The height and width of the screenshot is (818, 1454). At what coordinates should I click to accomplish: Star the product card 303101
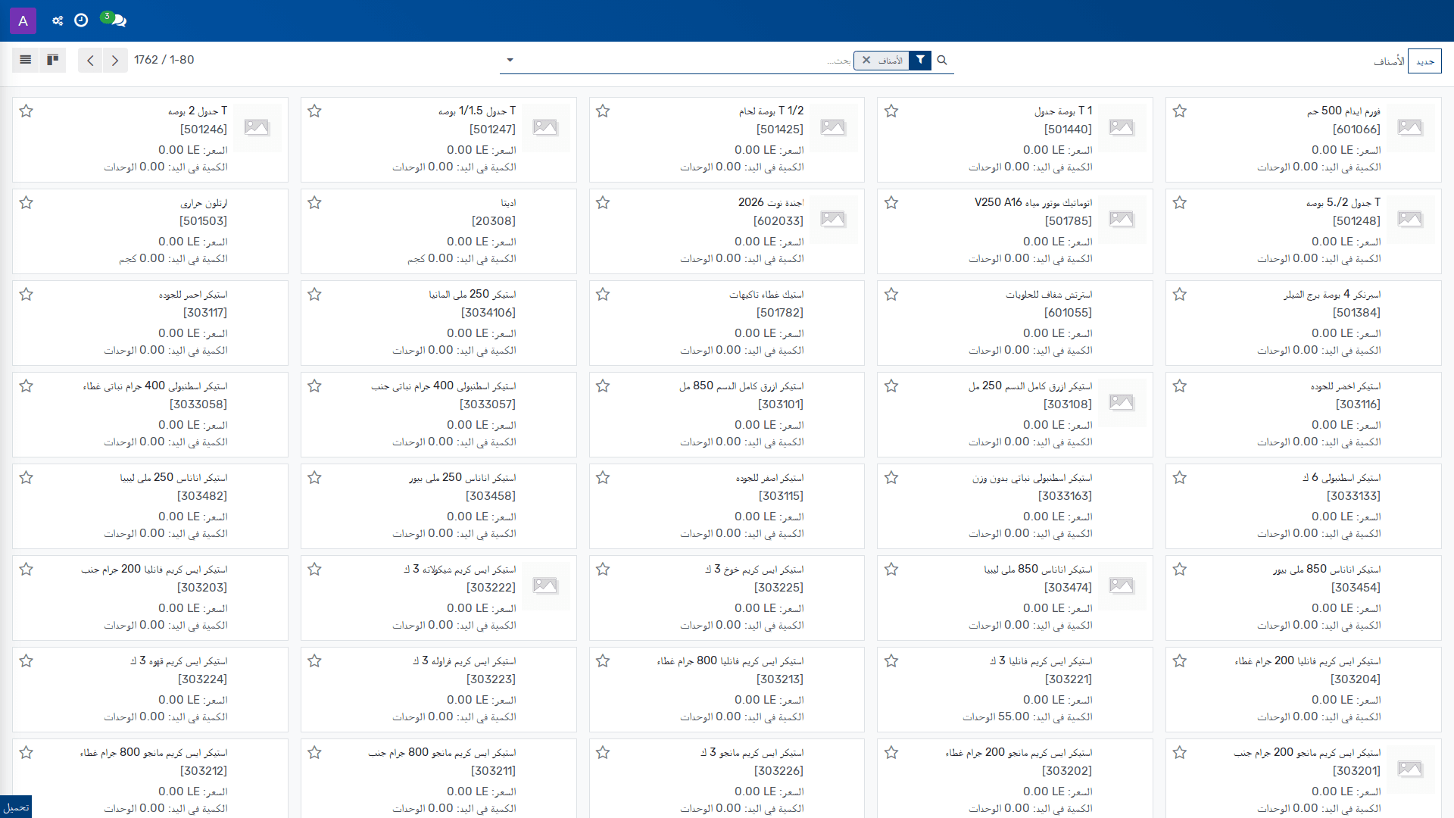tap(603, 386)
